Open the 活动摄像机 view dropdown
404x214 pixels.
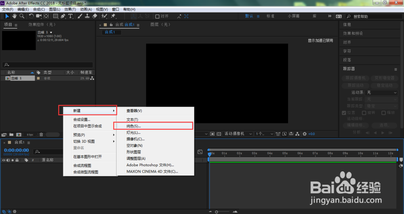click(x=238, y=134)
